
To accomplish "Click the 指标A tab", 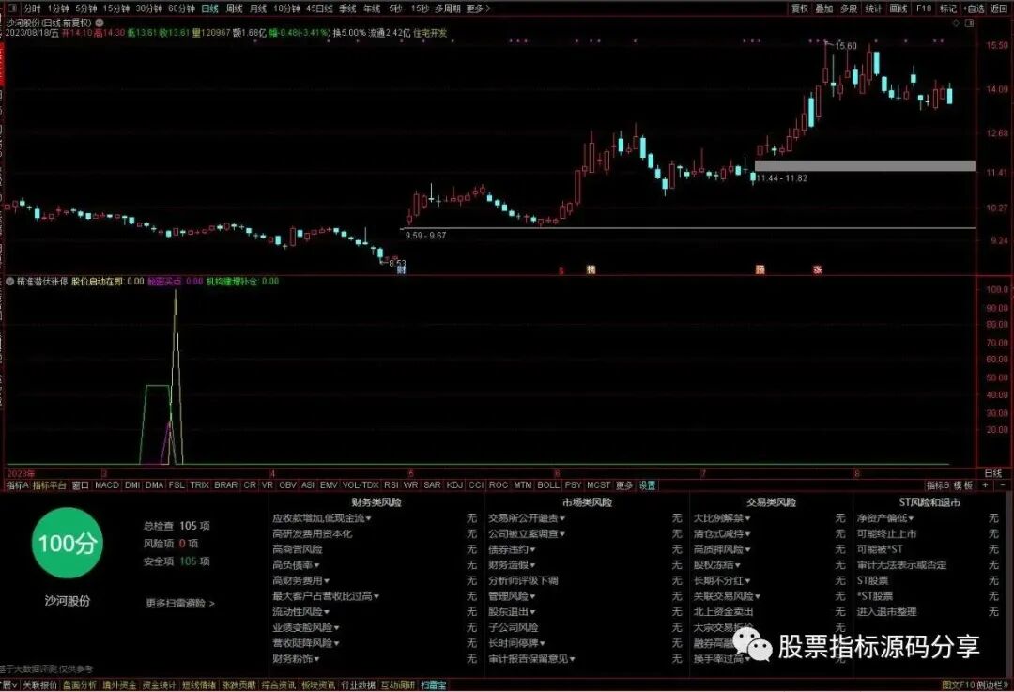I will 18,485.
